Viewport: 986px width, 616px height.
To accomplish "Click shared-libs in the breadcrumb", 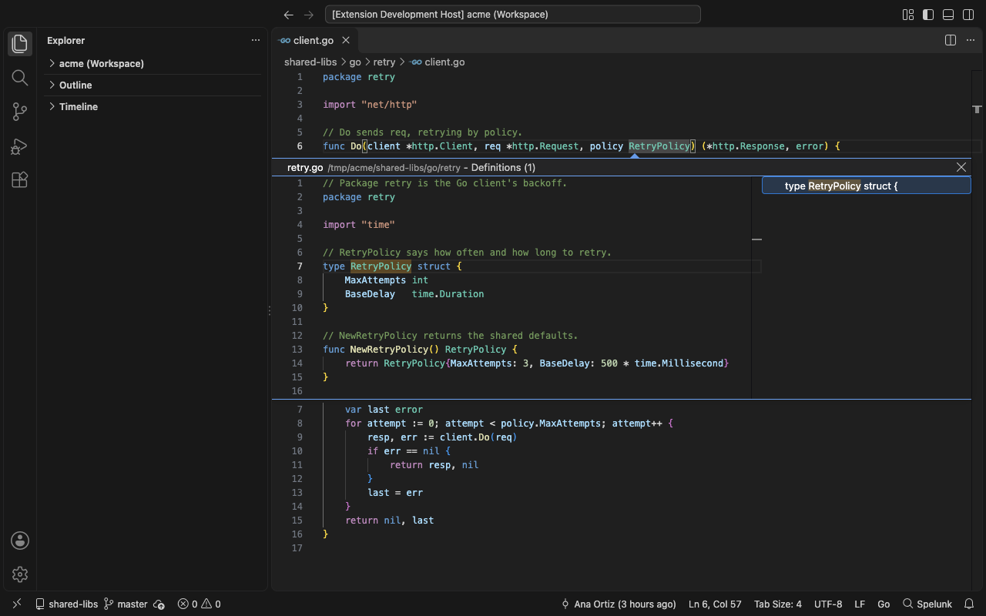I will 310,62.
